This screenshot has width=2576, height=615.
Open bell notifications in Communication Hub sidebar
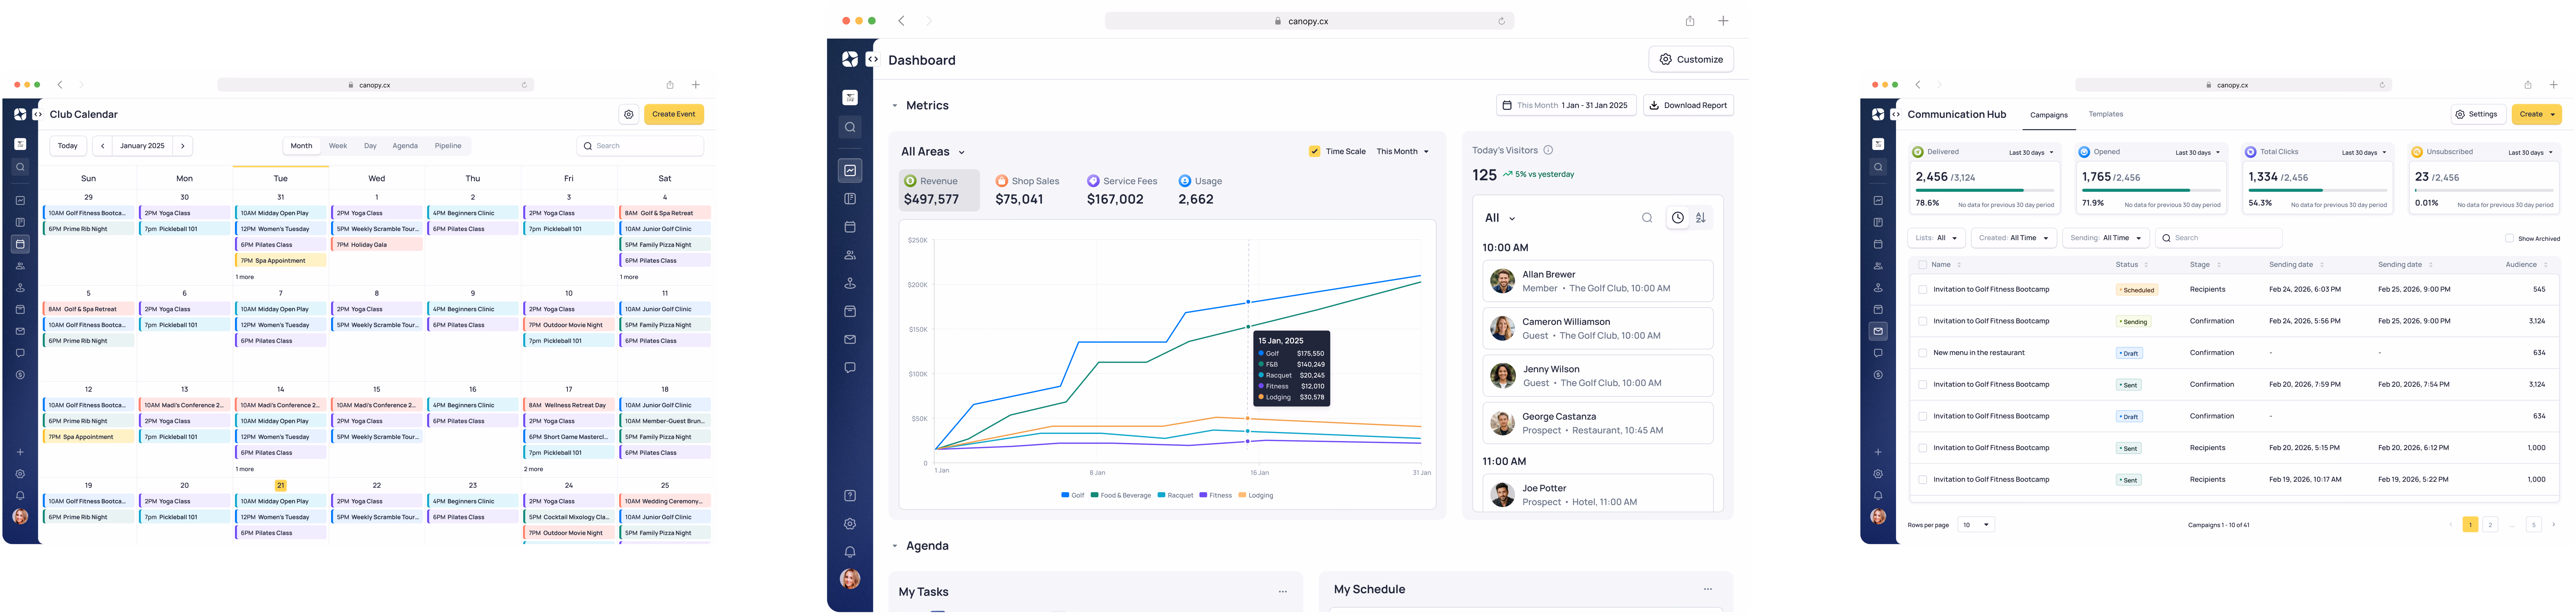1878,496
